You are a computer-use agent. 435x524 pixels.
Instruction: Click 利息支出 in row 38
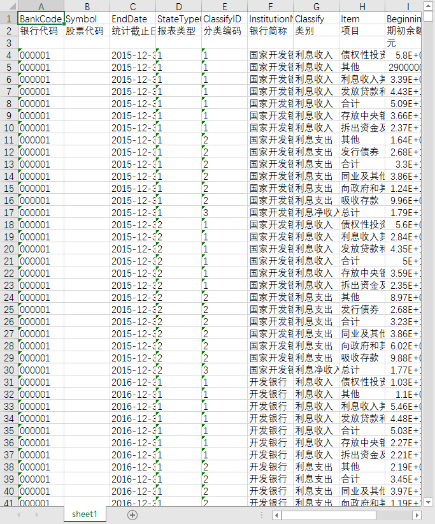[x=316, y=467]
